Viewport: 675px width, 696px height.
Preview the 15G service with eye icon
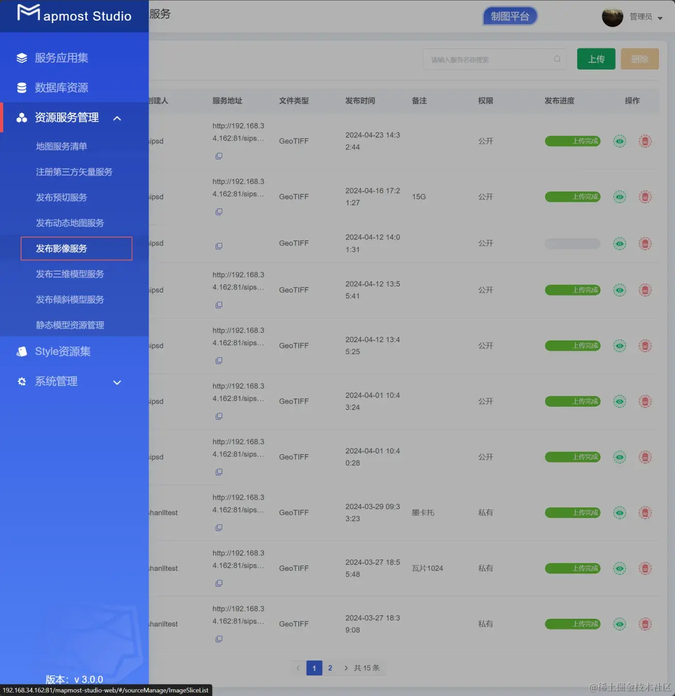[x=620, y=197]
